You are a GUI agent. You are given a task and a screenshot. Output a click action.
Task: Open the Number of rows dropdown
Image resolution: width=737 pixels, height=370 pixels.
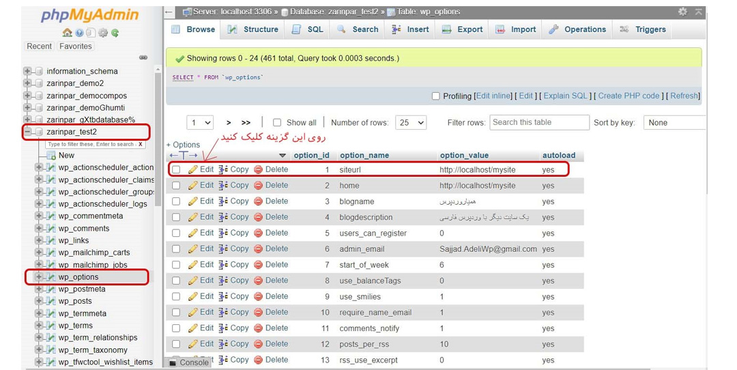411,123
